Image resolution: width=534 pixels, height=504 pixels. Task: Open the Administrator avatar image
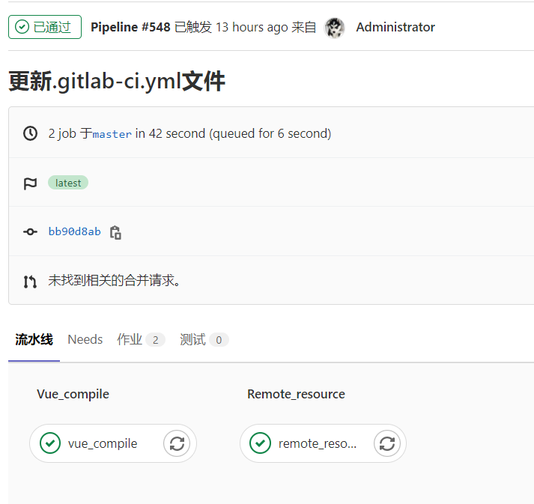[x=334, y=28]
